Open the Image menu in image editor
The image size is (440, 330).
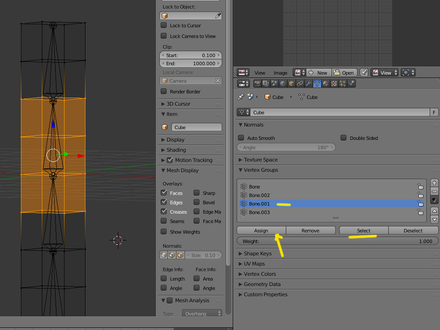click(280, 73)
